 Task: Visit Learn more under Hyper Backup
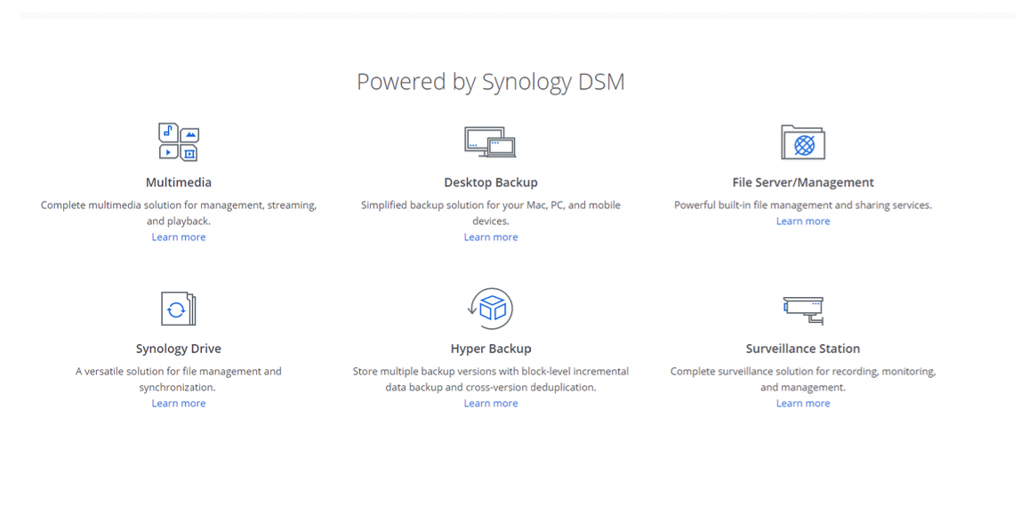[491, 404]
